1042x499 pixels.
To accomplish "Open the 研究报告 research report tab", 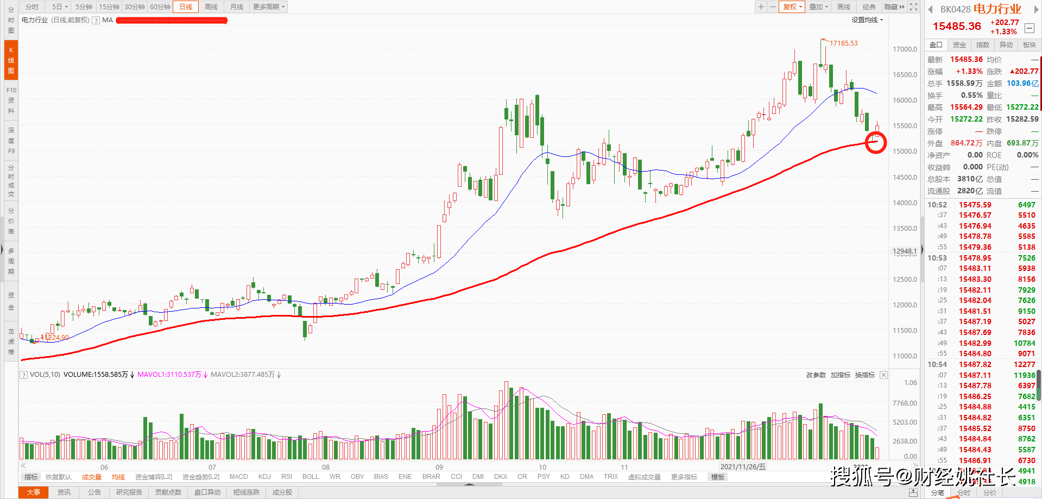I will pos(129,492).
